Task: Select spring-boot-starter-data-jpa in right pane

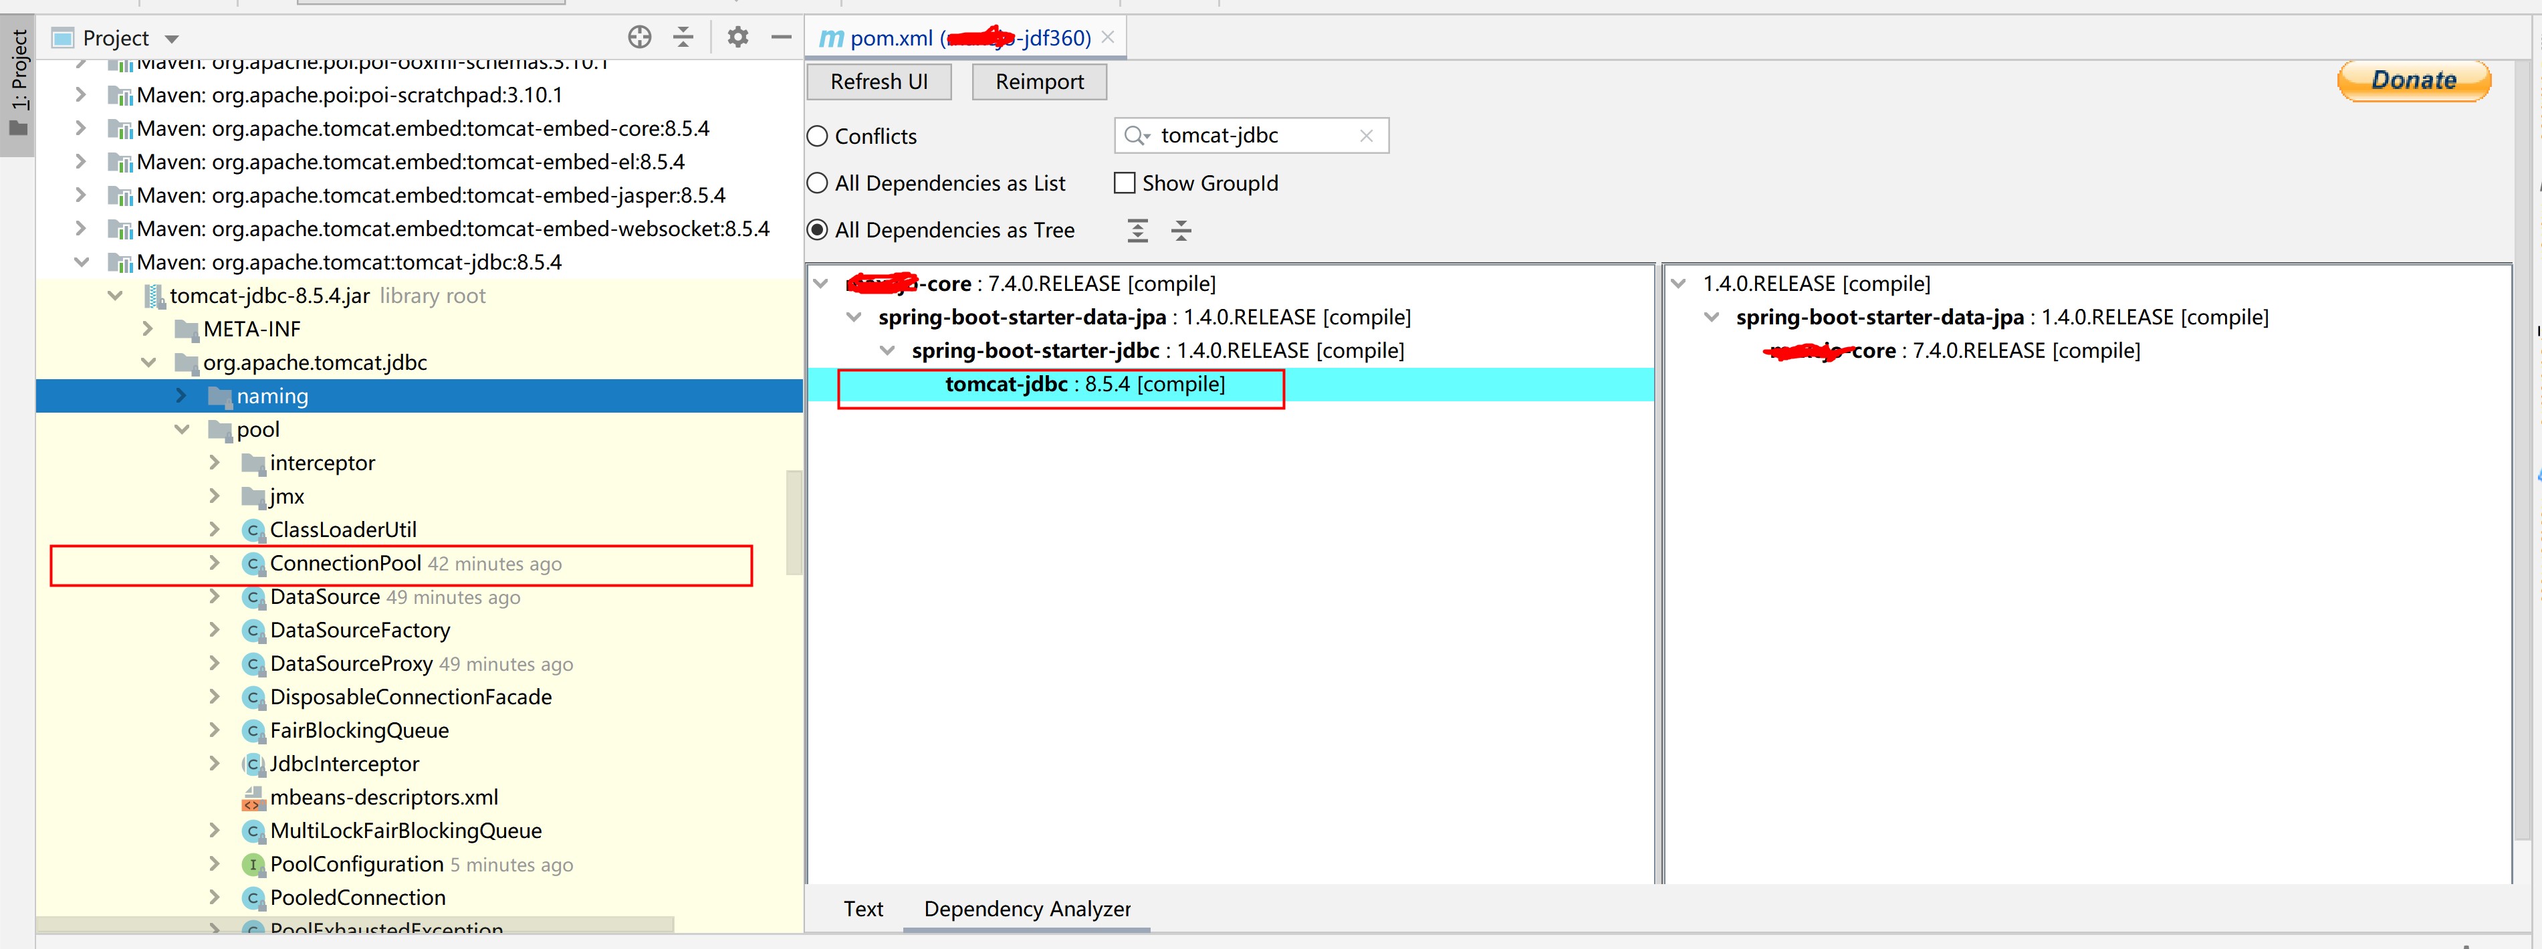Action: point(2002,317)
